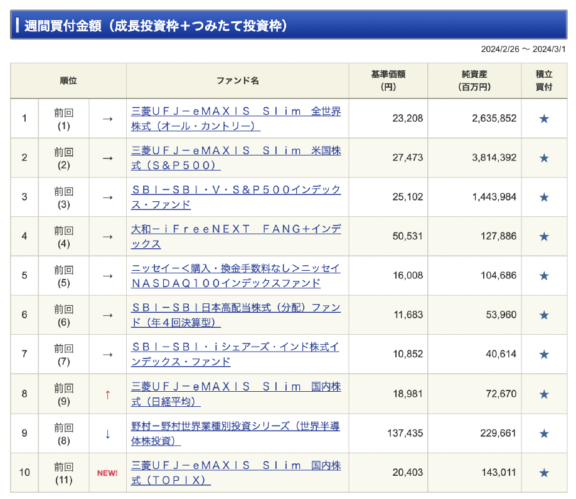Click the 前回 (9) previous rank cell
The image size is (576, 499).
[63, 394]
